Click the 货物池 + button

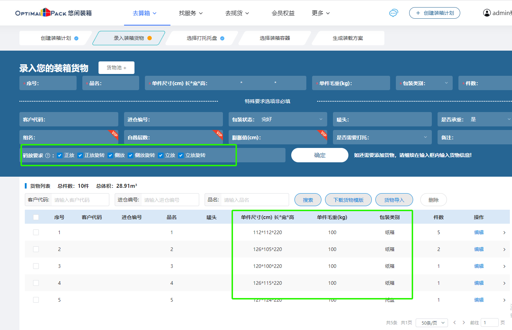pos(116,68)
